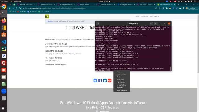199x112 pixels.
Task: Click the green Syntaxis site logo
Action: [x=47, y=16]
